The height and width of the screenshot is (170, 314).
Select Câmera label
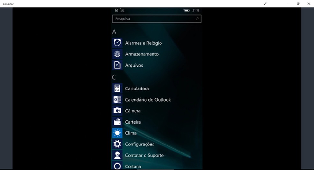(x=132, y=111)
